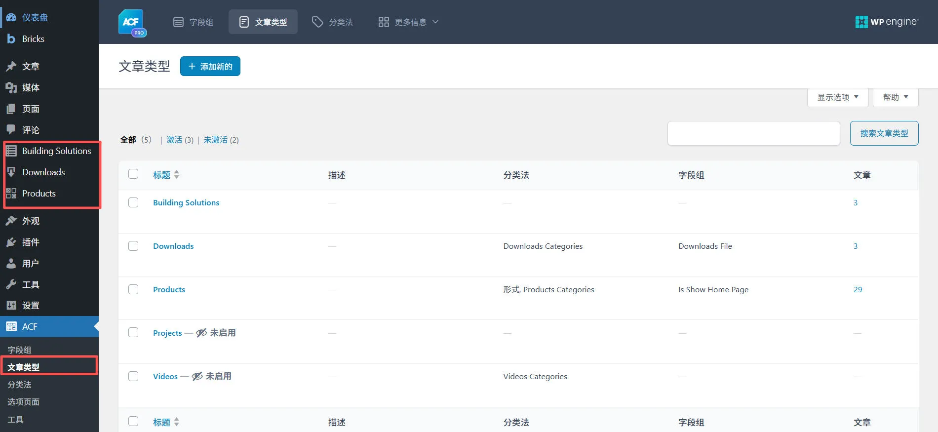Click the Building Solutions sidebar icon
This screenshot has width=938, height=432.
(11, 151)
